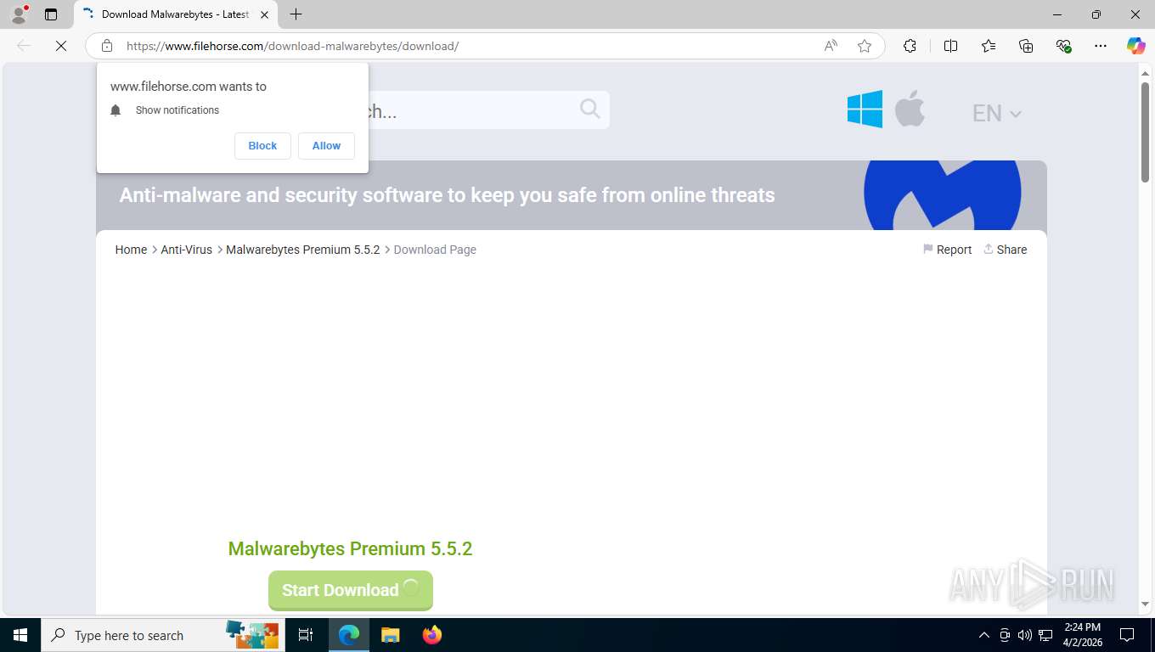The width and height of the screenshot is (1155, 652).
Task: Share this download page
Action: click(x=1005, y=250)
